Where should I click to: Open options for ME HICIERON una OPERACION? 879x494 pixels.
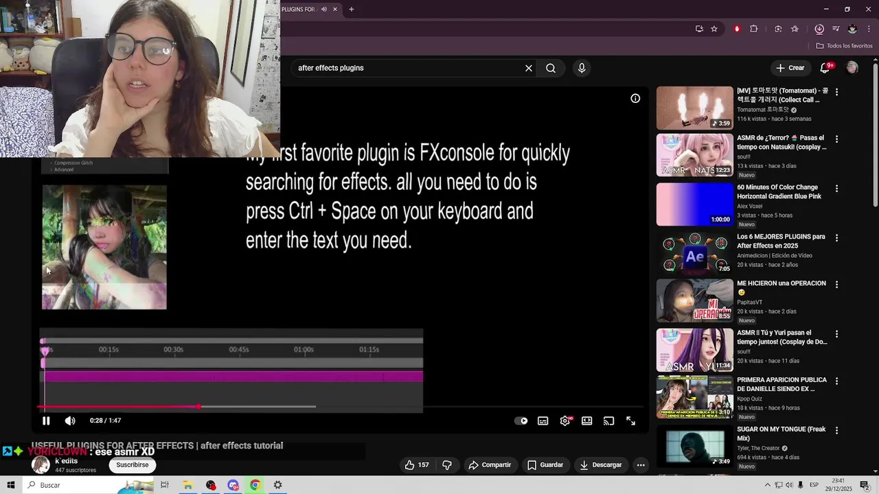tap(836, 285)
